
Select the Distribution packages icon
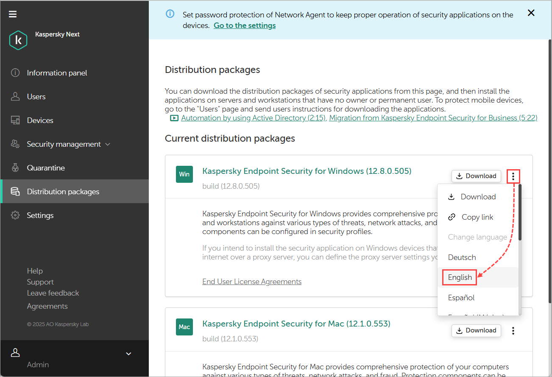[15, 191]
